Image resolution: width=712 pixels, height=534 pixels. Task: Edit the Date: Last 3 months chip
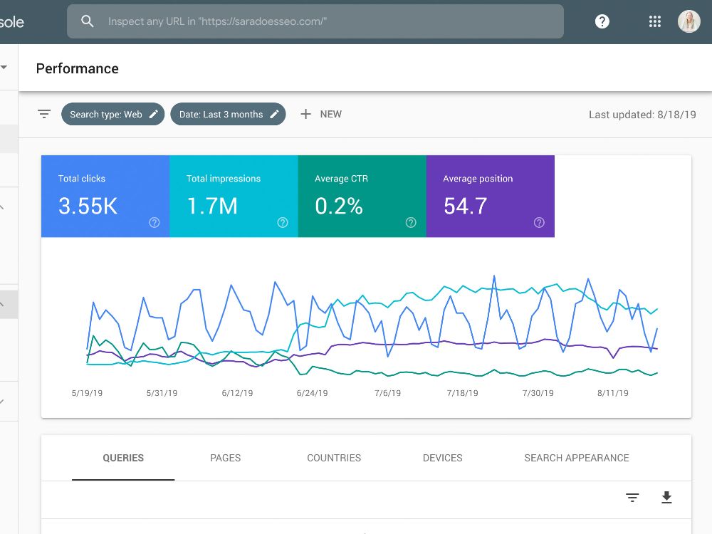[x=228, y=114]
